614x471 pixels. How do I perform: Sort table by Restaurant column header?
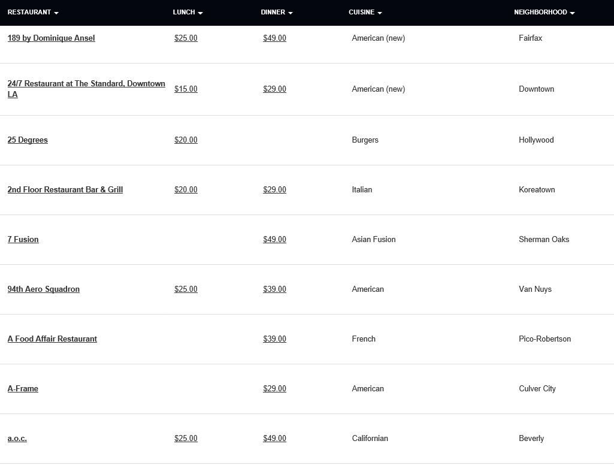tap(33, 12)
